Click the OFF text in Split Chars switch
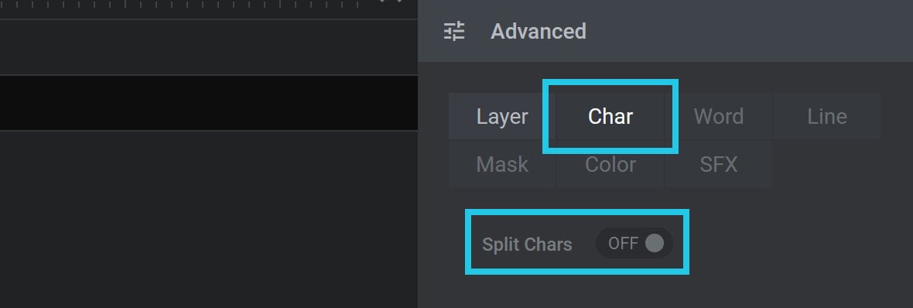 623,243
